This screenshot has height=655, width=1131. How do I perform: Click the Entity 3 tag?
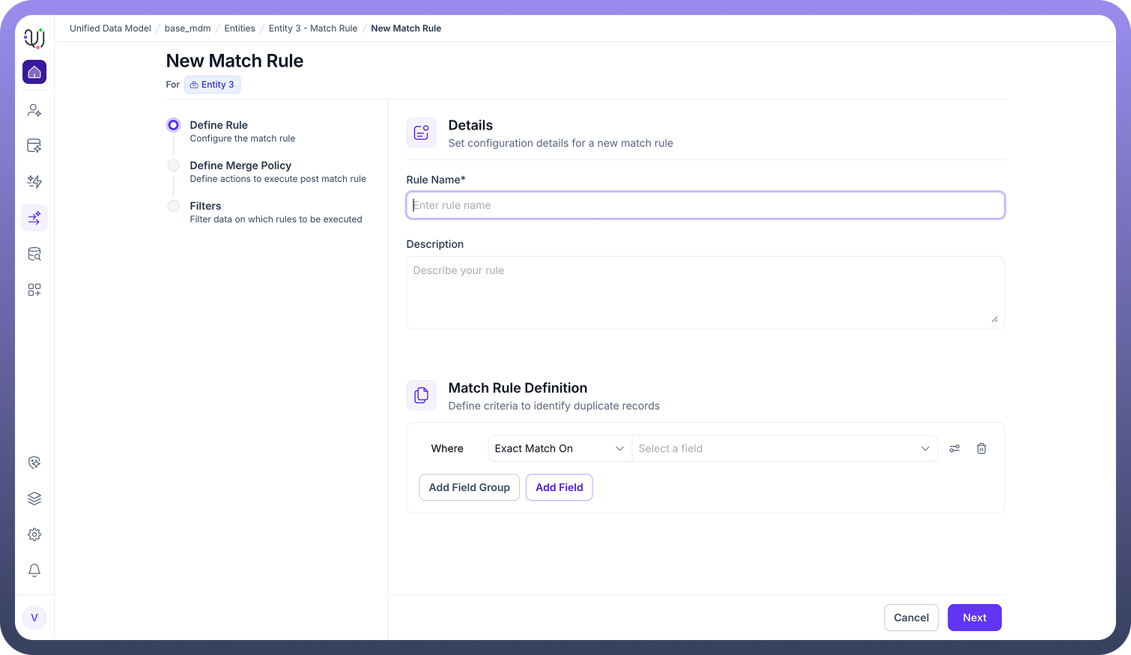point(212,85)
